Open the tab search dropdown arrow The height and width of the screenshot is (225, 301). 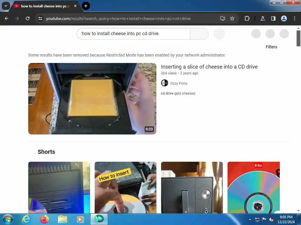point(6,6)
